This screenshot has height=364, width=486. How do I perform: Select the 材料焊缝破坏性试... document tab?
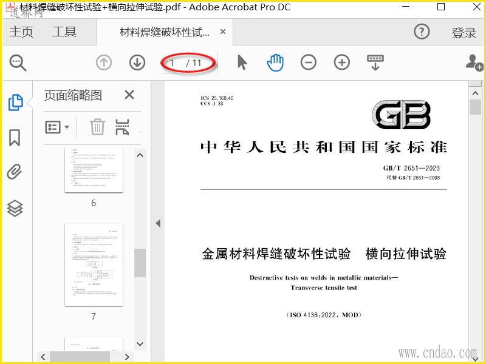165,32
